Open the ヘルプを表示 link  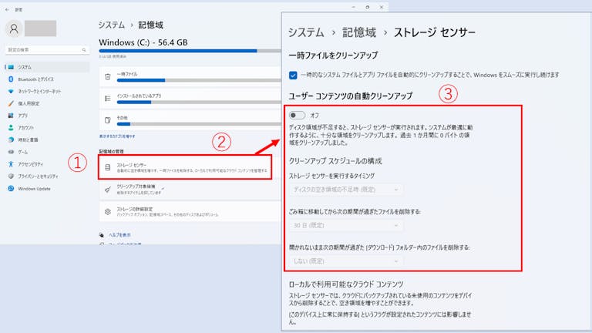119,235
